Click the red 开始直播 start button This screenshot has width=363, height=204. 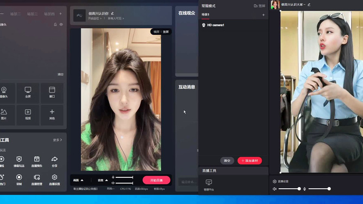157,180
